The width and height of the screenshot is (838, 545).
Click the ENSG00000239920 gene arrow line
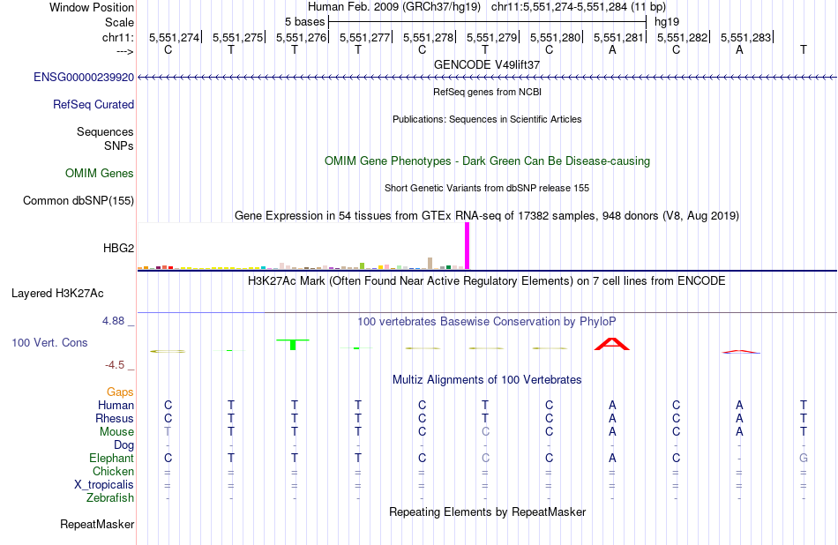click(x=487, y=78)
